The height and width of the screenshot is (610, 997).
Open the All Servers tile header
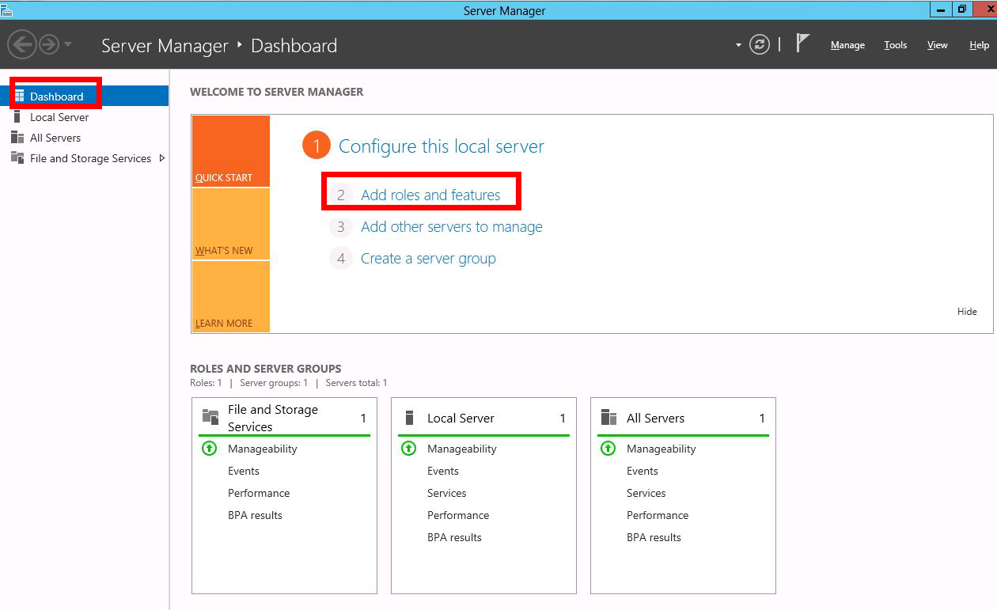[683, 418]
